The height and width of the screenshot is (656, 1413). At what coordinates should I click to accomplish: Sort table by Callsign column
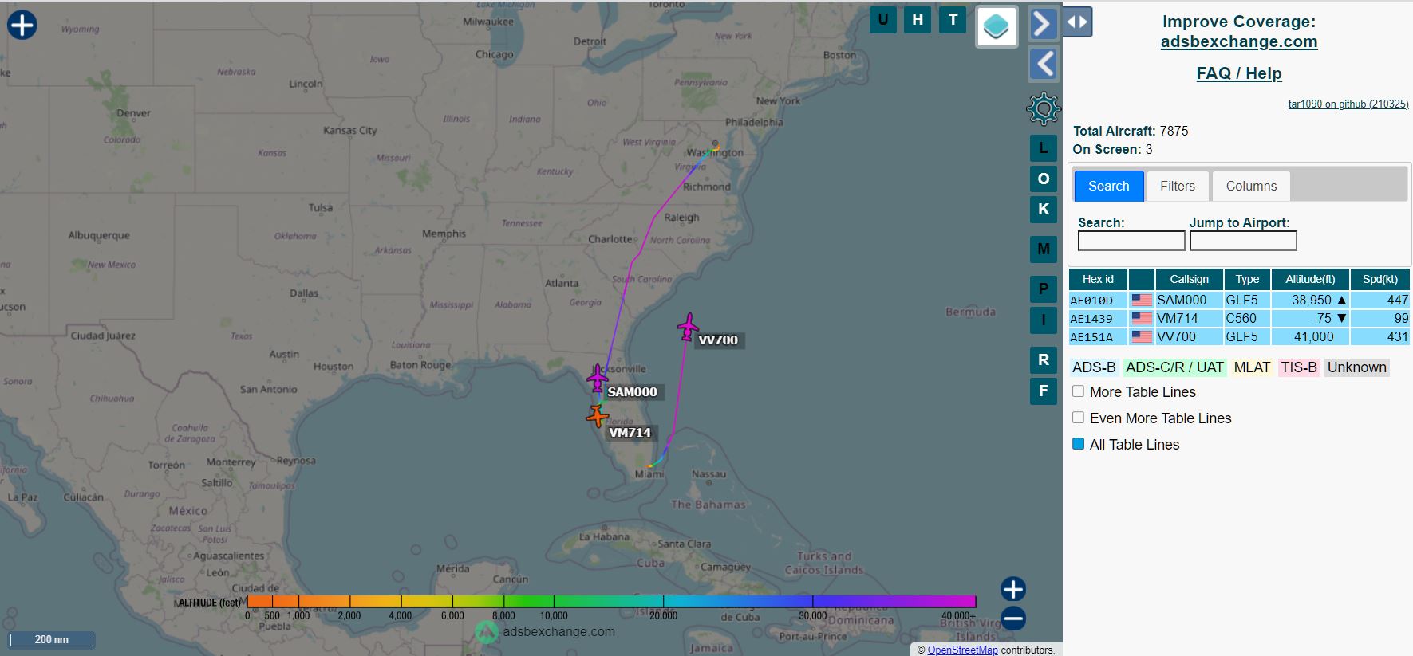[x=1189, y=279]
